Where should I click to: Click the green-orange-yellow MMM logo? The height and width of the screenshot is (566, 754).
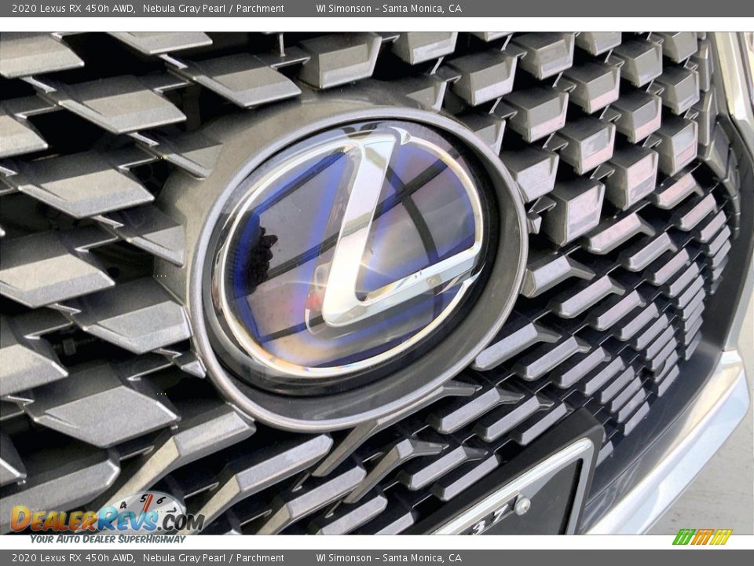702,537
